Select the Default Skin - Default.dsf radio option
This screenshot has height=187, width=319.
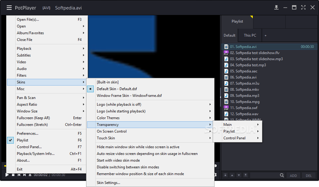point(150,89)
